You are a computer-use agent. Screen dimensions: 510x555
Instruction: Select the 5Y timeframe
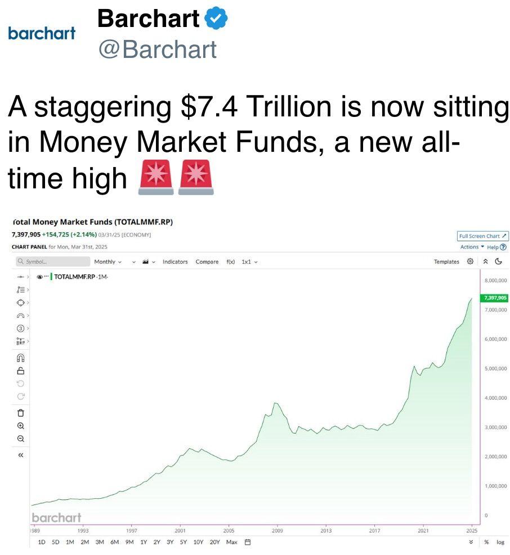tap(182, 542)
